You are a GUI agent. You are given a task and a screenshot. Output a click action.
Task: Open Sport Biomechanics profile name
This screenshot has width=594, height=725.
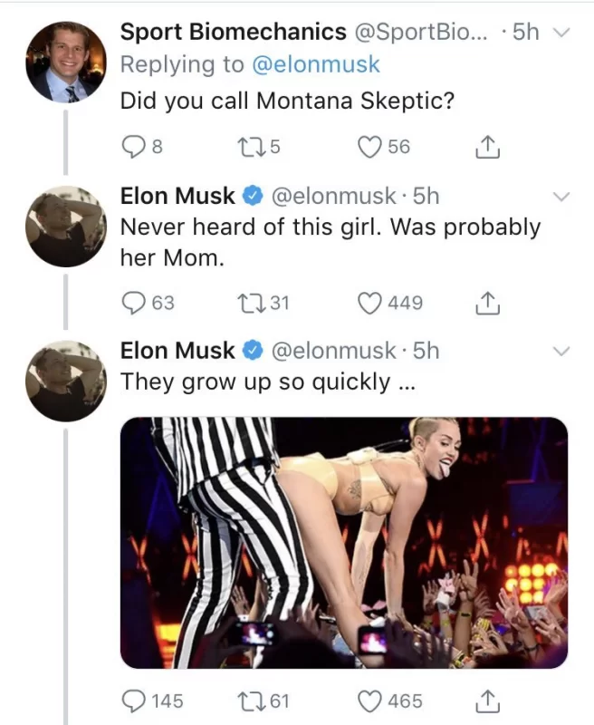click(233, 32)
